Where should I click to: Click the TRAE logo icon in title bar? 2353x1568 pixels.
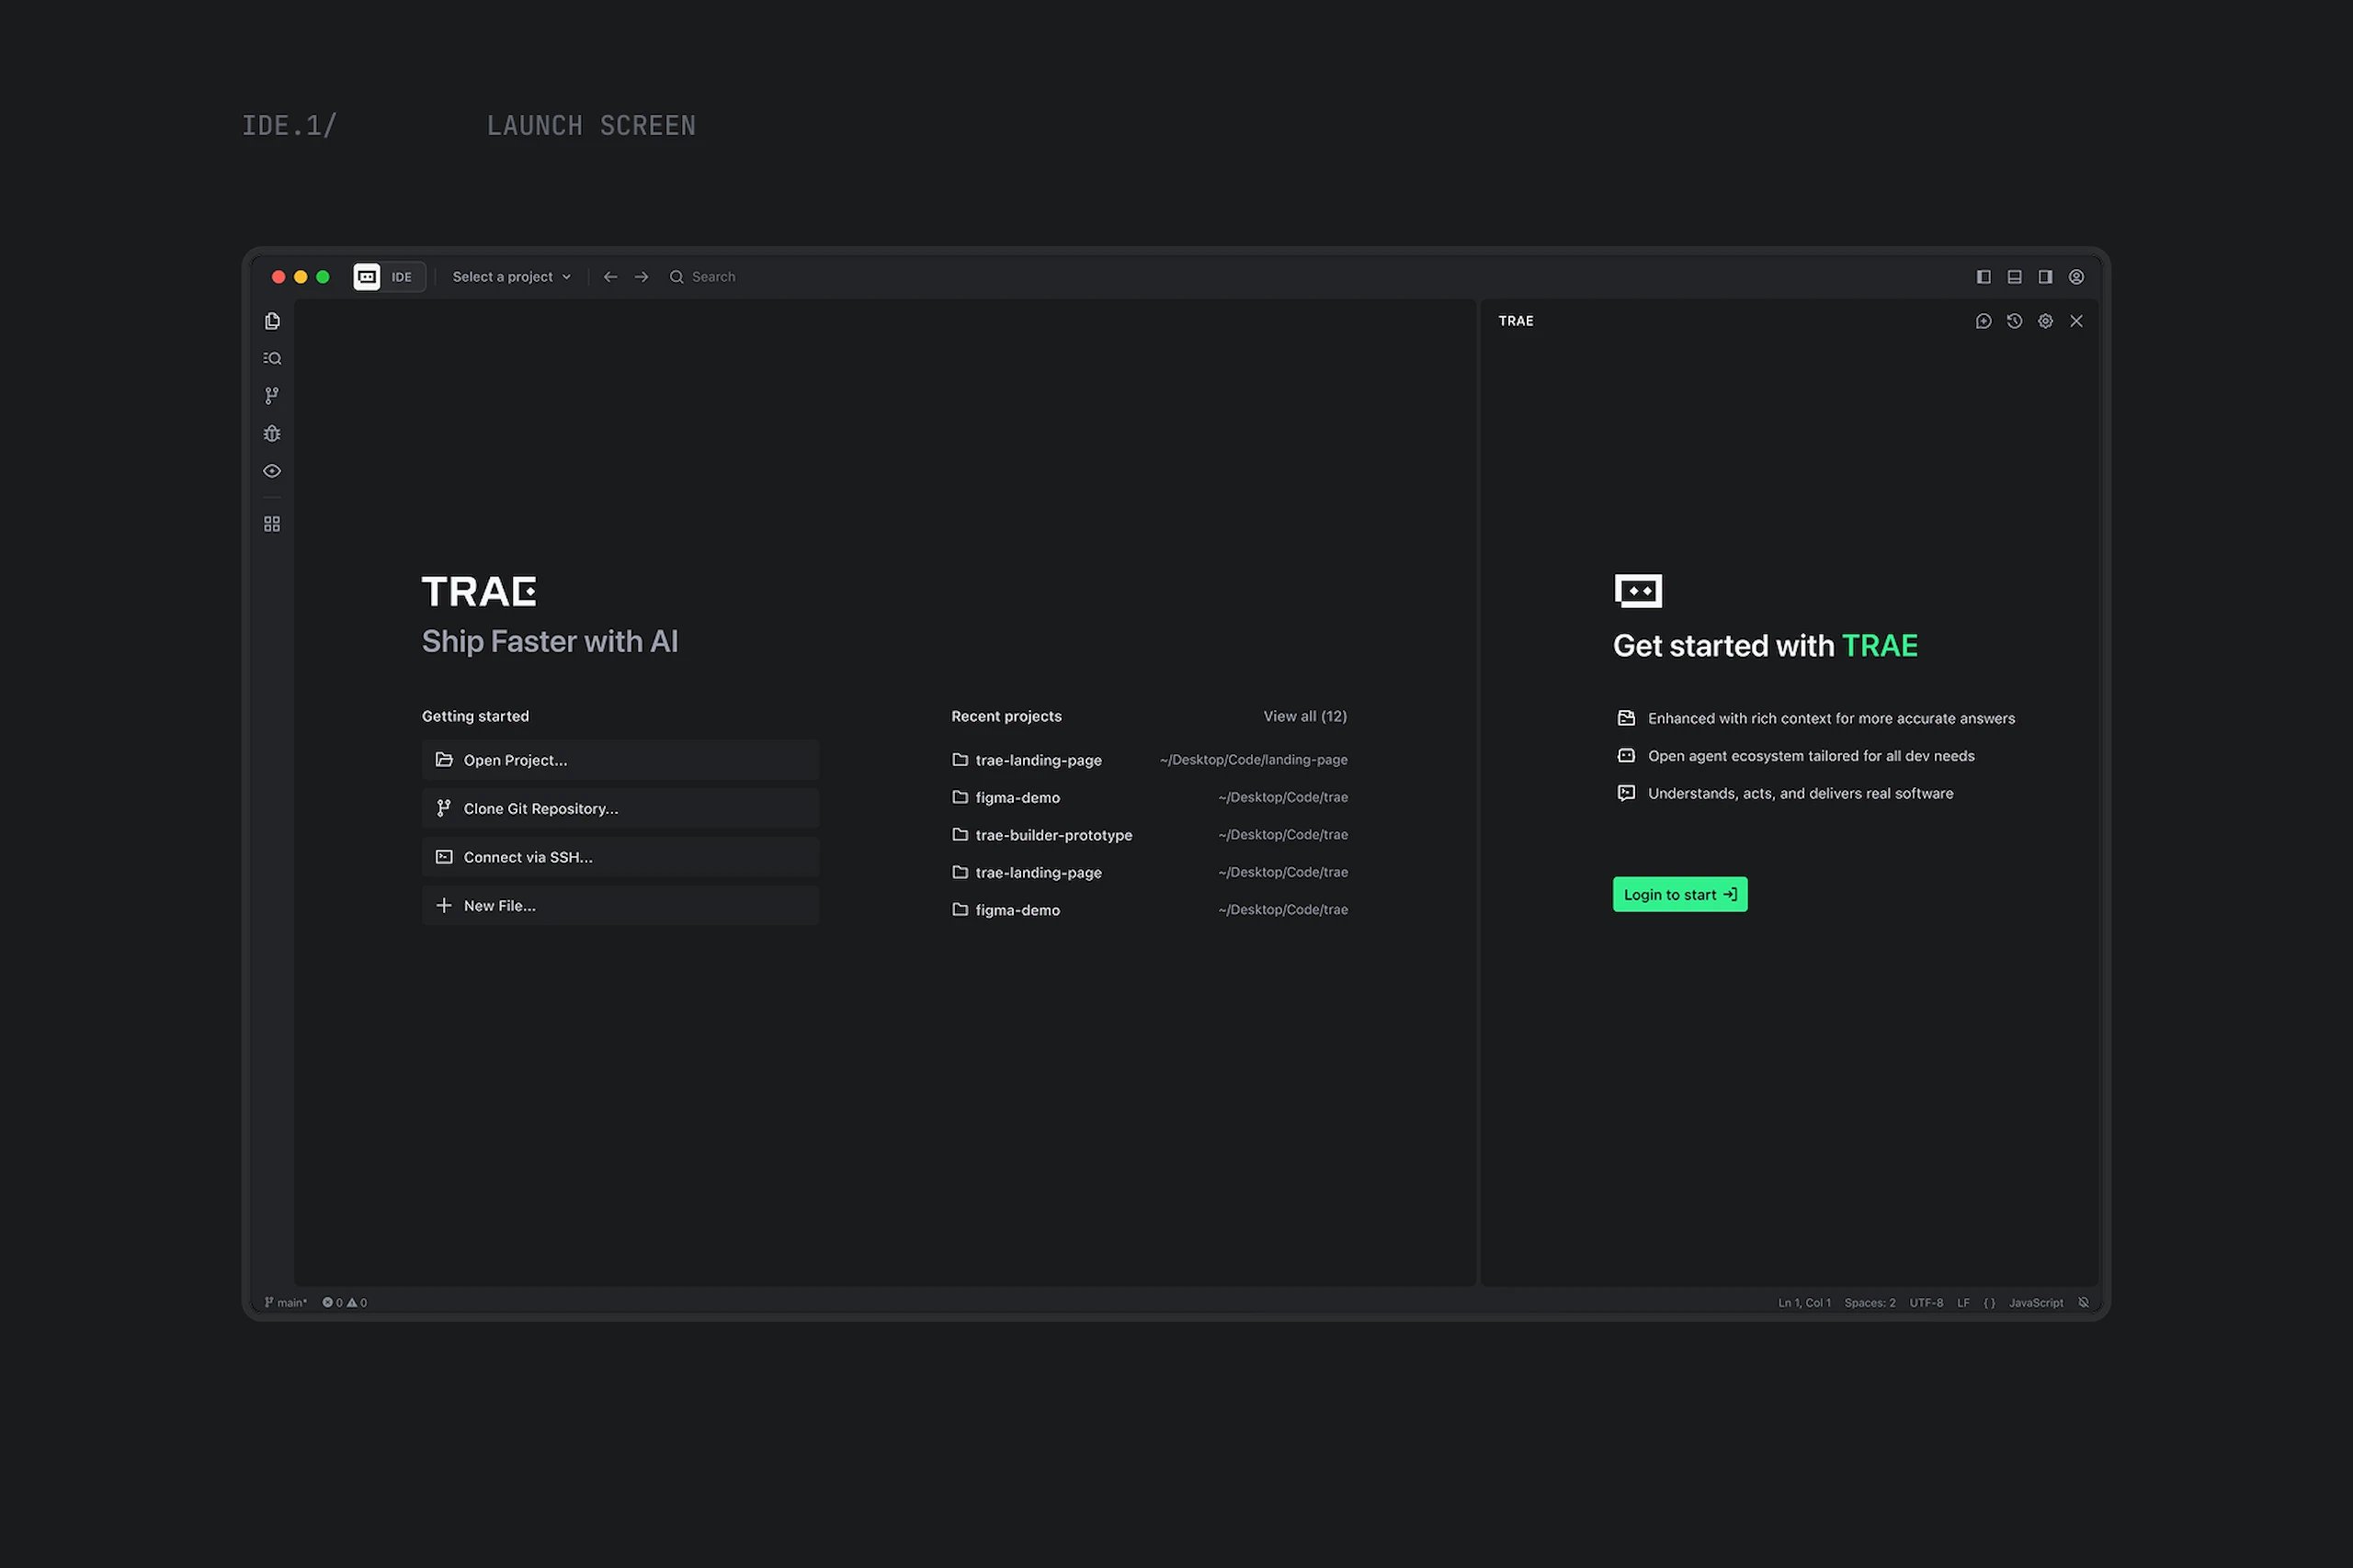pos(367,277)
